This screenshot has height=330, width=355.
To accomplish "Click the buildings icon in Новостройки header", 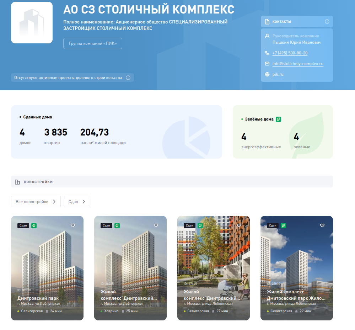I will coord(17,182).
